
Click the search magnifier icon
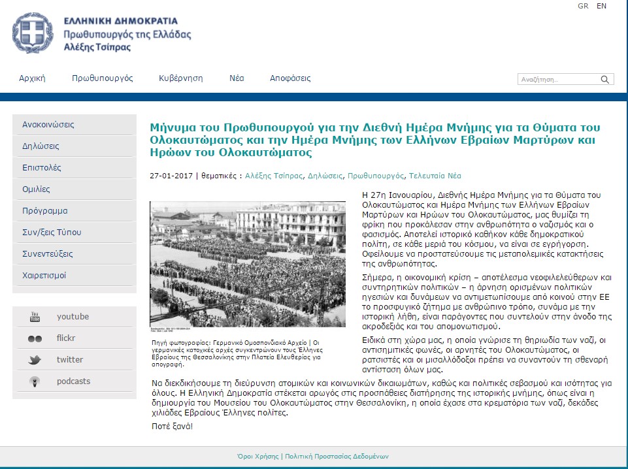[604, 79]
